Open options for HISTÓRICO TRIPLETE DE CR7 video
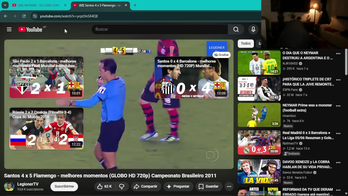Viewport: 348px width, 196px height. point(338,80)
